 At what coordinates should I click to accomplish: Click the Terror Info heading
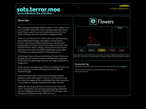pos(23,20)
